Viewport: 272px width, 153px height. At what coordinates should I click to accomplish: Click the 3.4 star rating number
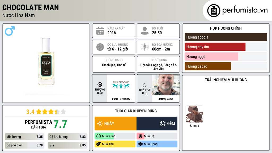(x=30, y=112)
